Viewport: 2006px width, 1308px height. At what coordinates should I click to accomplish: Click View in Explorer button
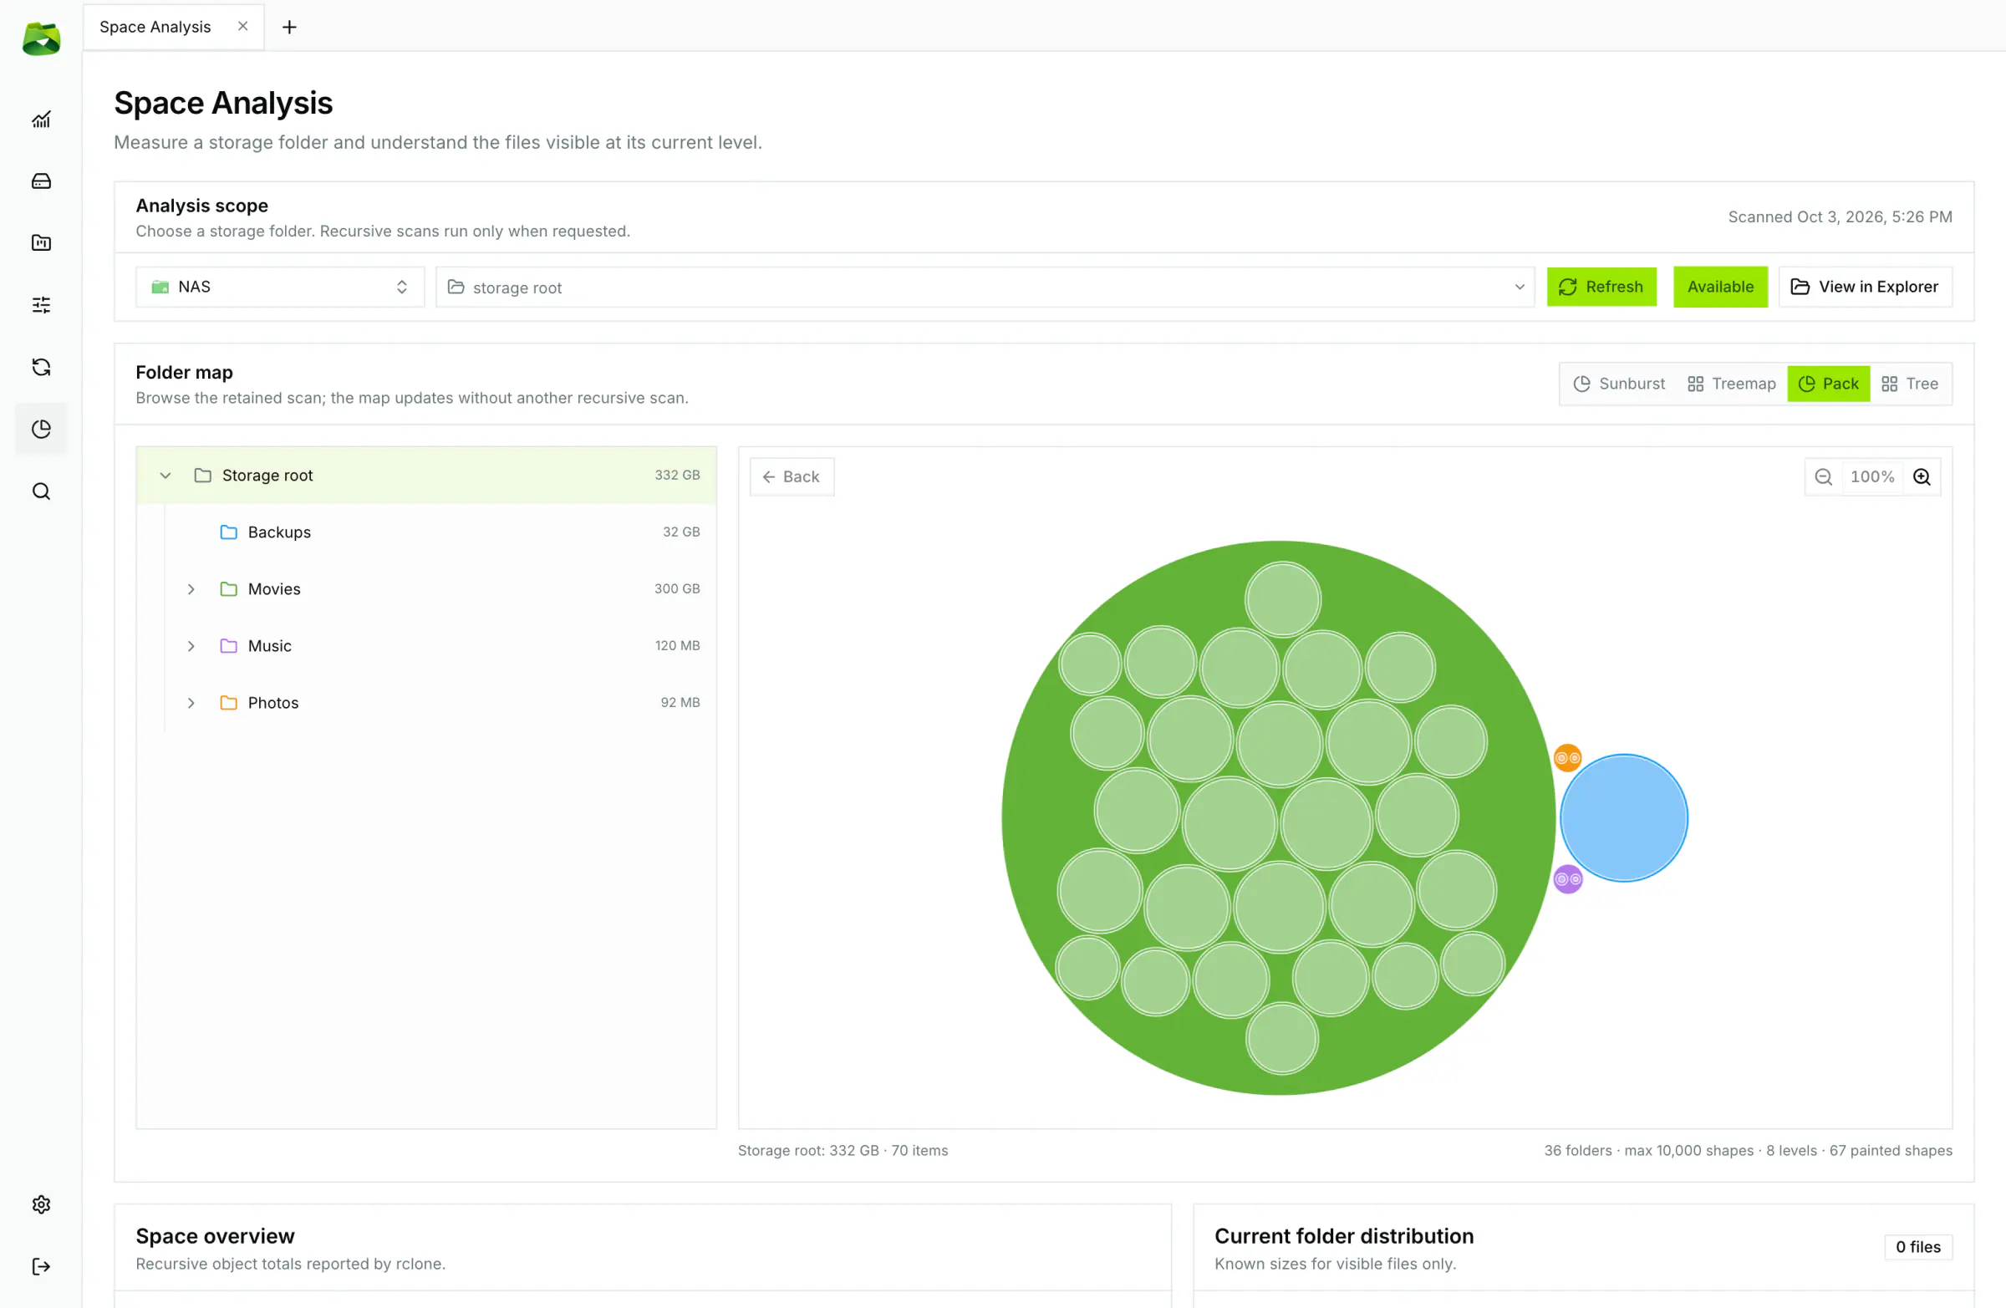pyautogui.click(x=1866, y=287)
